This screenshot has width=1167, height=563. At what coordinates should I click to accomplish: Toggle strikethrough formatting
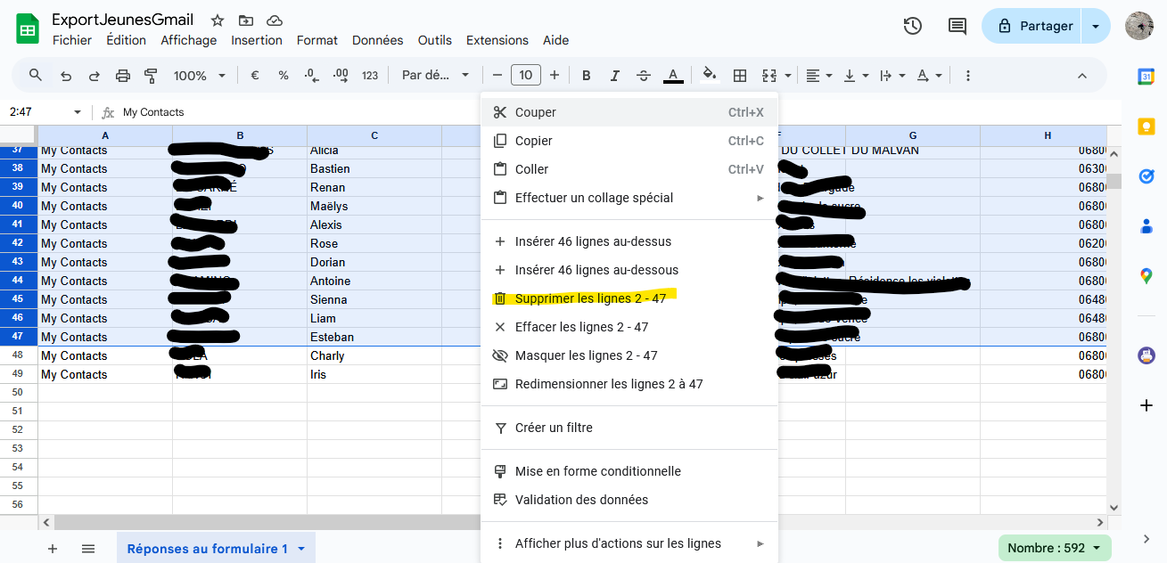point(643,76)
